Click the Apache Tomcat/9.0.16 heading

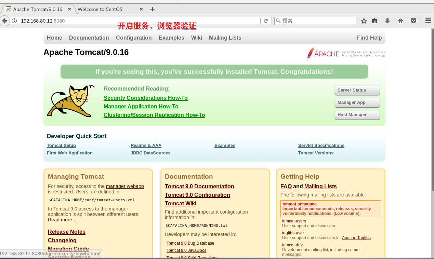[86, 52]
